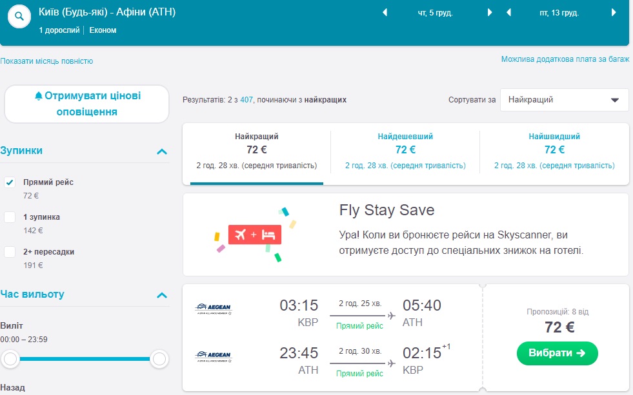Screen dimensions: 633x395
Task: Click the price alert bell icon
Action: coord(38,96)
